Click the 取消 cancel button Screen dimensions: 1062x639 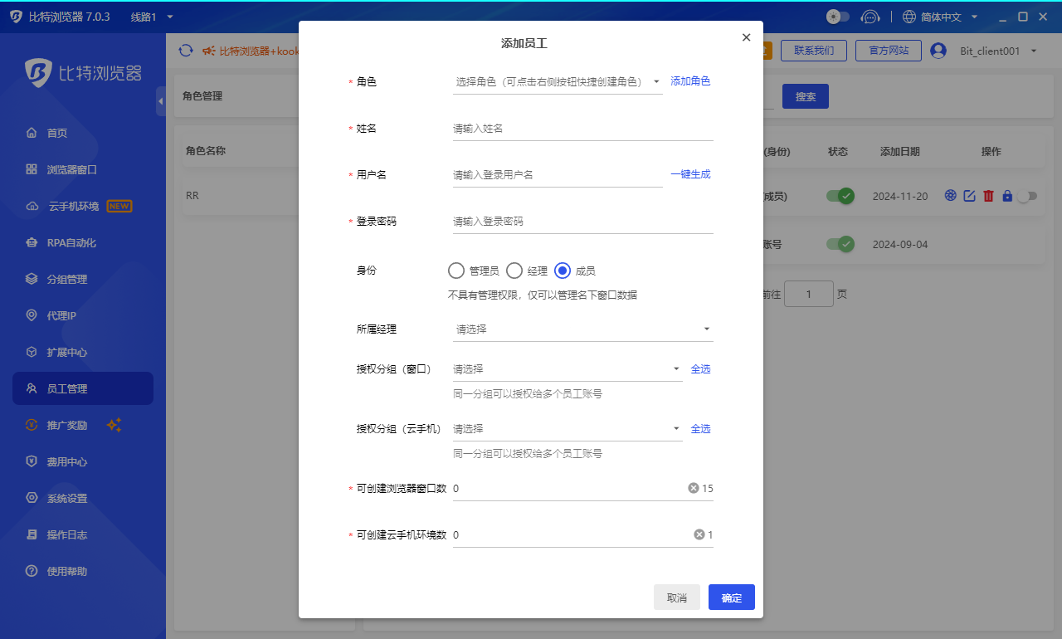pyautogui.click(x=677, y=598)
